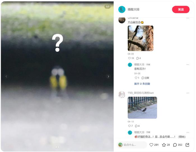Click the 说点什么 comment input field
The image size is (196, 152).
tap(132, 145)
